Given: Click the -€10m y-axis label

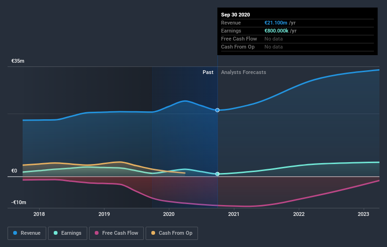Looking at the screenshot, I should click(x=19, y=202).
